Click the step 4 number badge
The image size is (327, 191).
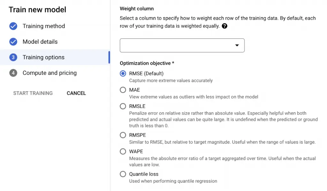point(13,73)
